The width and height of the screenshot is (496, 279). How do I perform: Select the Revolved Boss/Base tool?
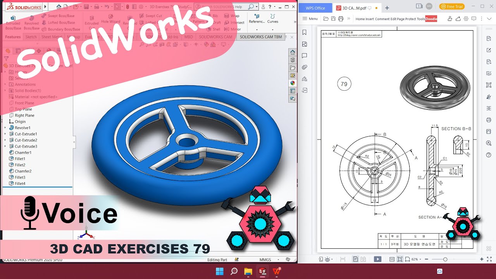[x=32, y=22]
